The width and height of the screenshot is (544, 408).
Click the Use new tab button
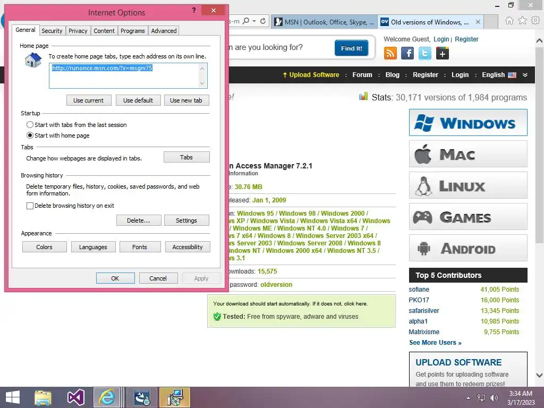(x=186, y=100)
